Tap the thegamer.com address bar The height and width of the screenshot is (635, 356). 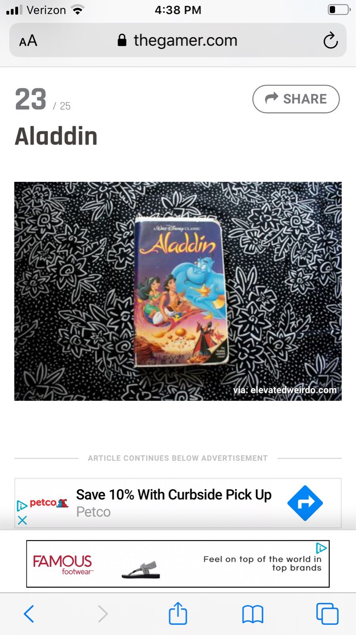point(178,40)
